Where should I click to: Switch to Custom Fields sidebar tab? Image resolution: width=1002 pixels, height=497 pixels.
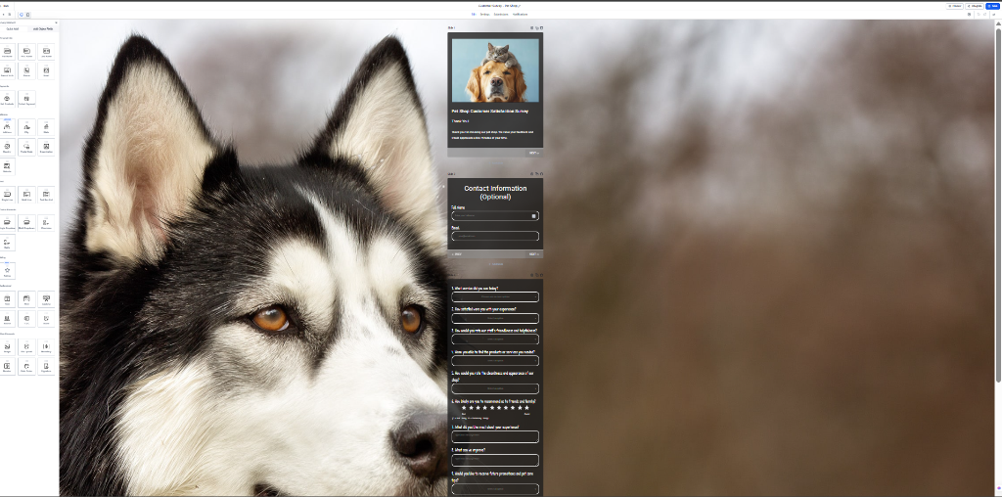click(43, 28)
